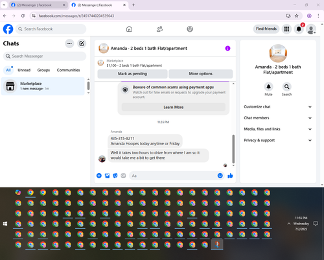Click the Facebook logo icon
Viewport: 324px width, 260px height.
pos(8,29)
